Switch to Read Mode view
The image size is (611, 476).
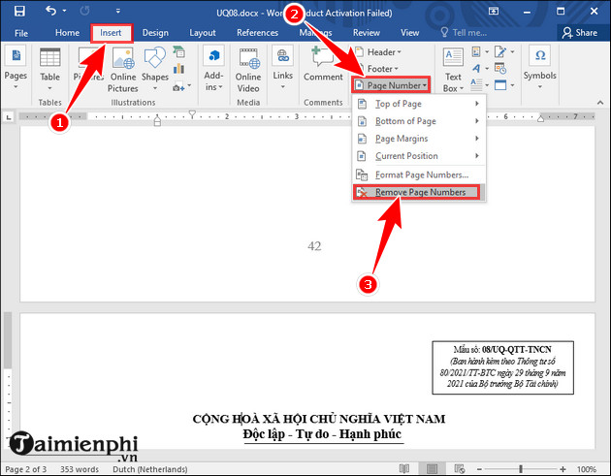404,468
